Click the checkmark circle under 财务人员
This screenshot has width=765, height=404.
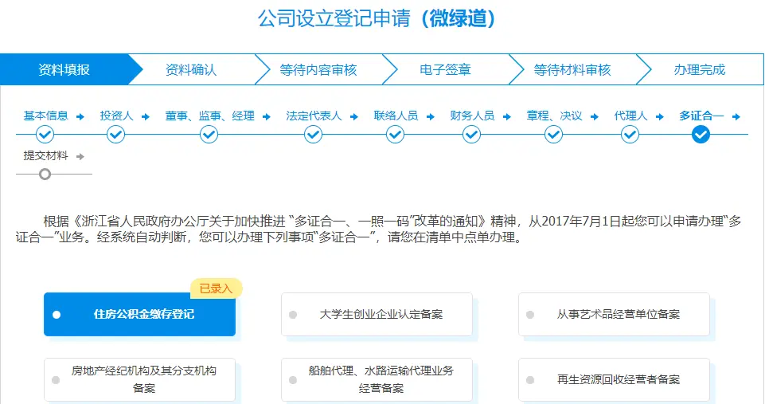pyautogui.click(x=471, y=135)
